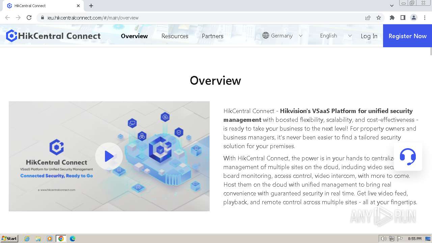Screen dimensions: 432x243
Task: Click the Register Now button
Action: pos(407,36)
